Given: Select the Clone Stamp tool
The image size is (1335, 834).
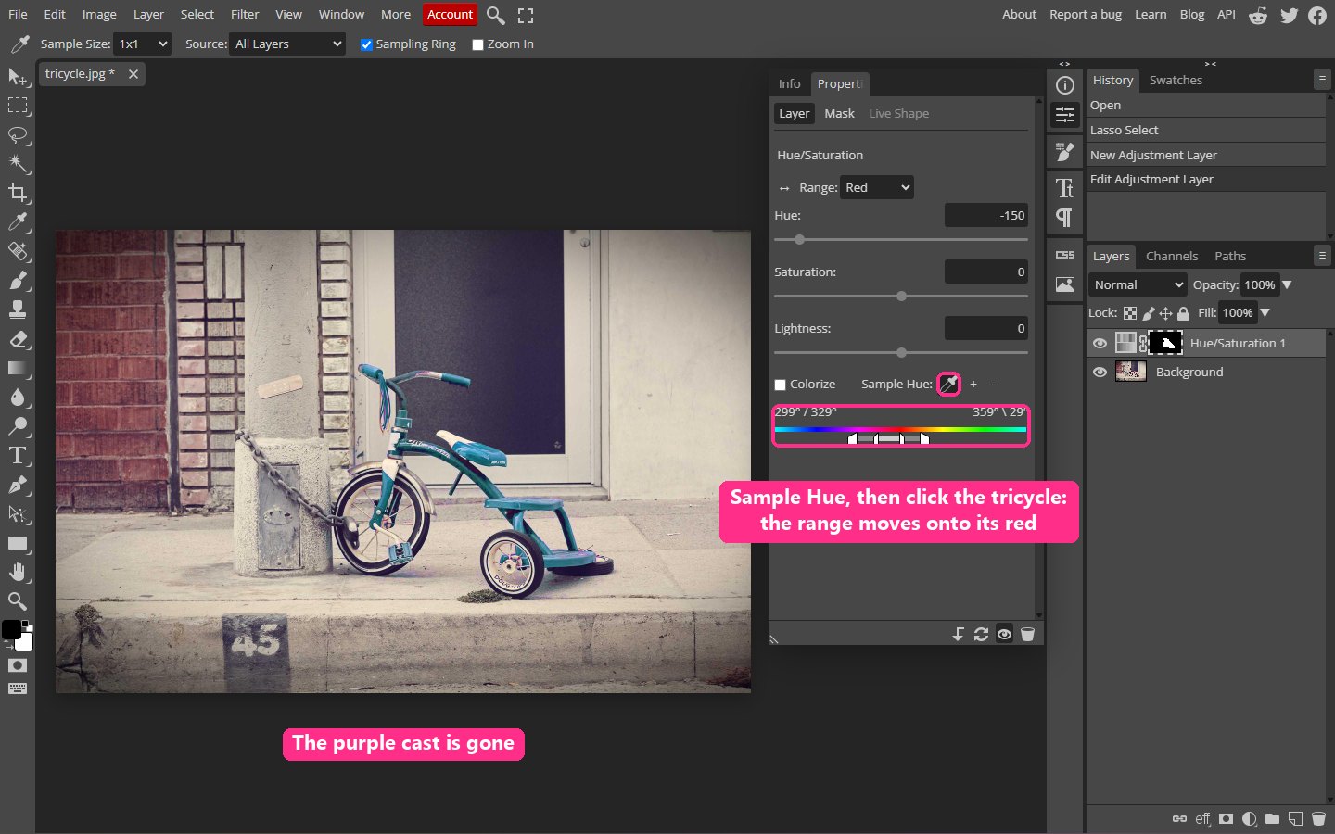Looking at the screenshot, I should pos(18,310).
